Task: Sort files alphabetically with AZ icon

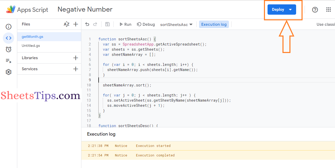Action: 66,24
